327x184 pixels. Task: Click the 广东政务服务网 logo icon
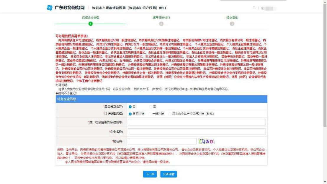coord(49,7)
